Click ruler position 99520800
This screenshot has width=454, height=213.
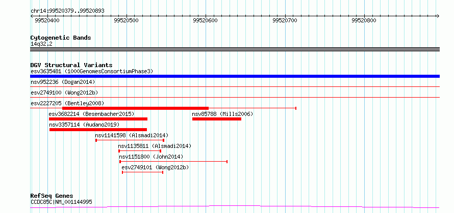pos(364,20)
